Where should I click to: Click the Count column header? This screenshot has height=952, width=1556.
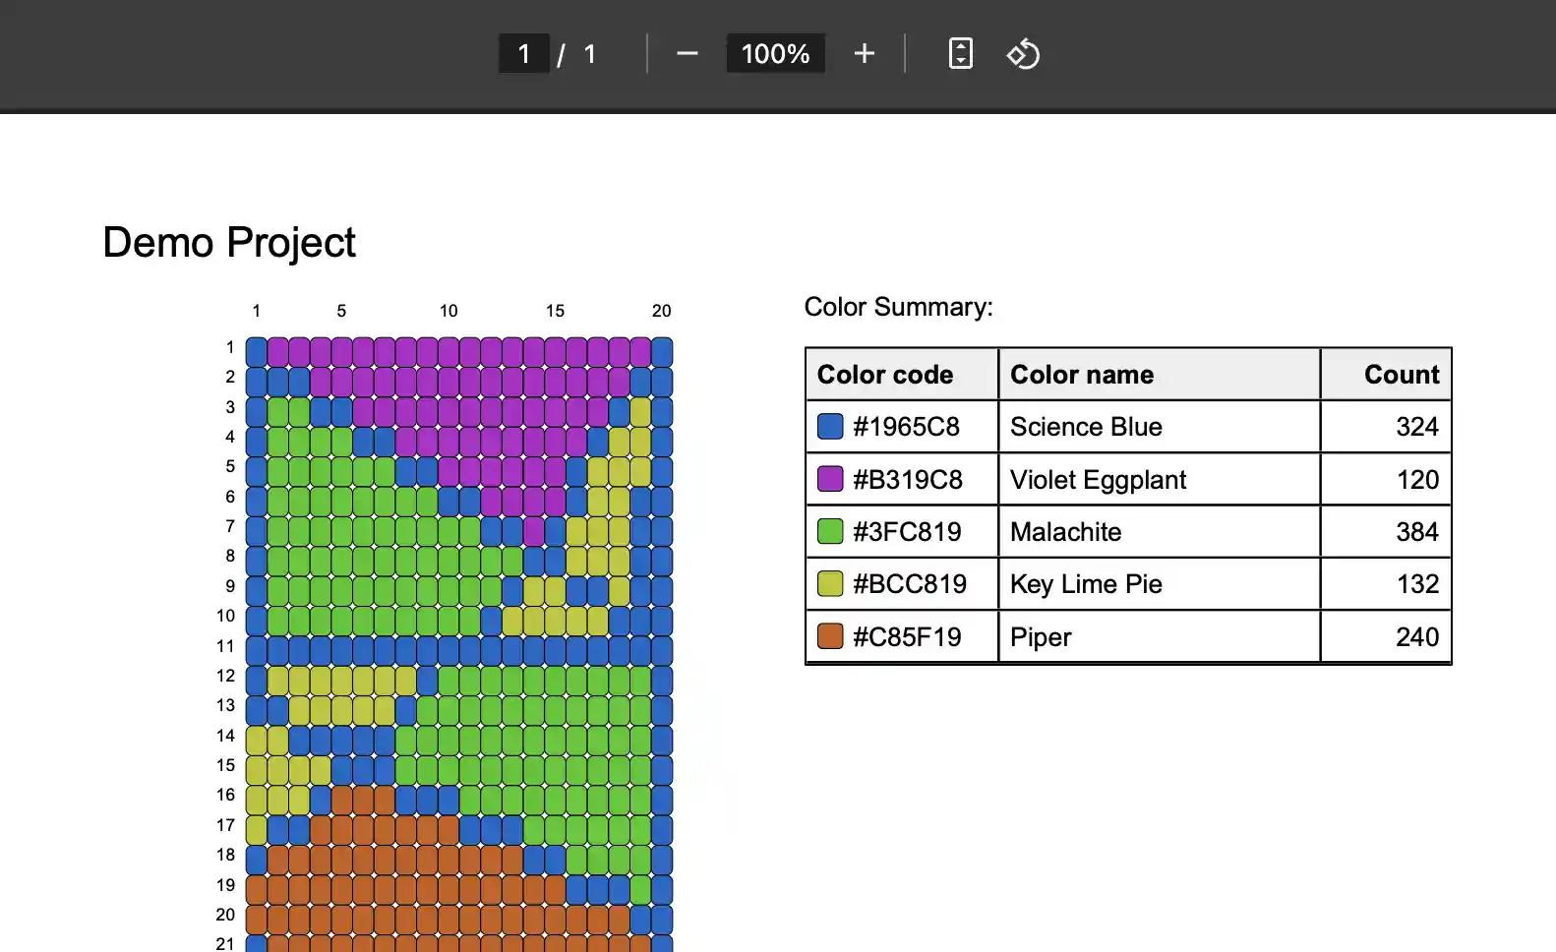coord(1386,375)
